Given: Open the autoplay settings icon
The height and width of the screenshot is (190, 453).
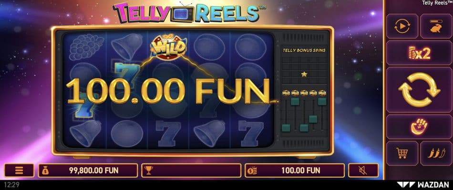Looking at the screenshot, I should 402,26.
